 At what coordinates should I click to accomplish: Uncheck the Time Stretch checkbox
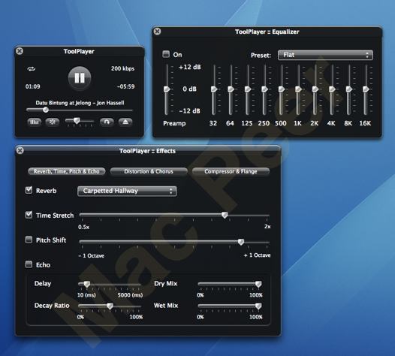pyautogui.click(x=29, y=215)
